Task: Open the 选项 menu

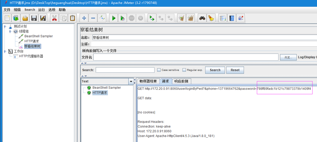Action: coord(52,10)
